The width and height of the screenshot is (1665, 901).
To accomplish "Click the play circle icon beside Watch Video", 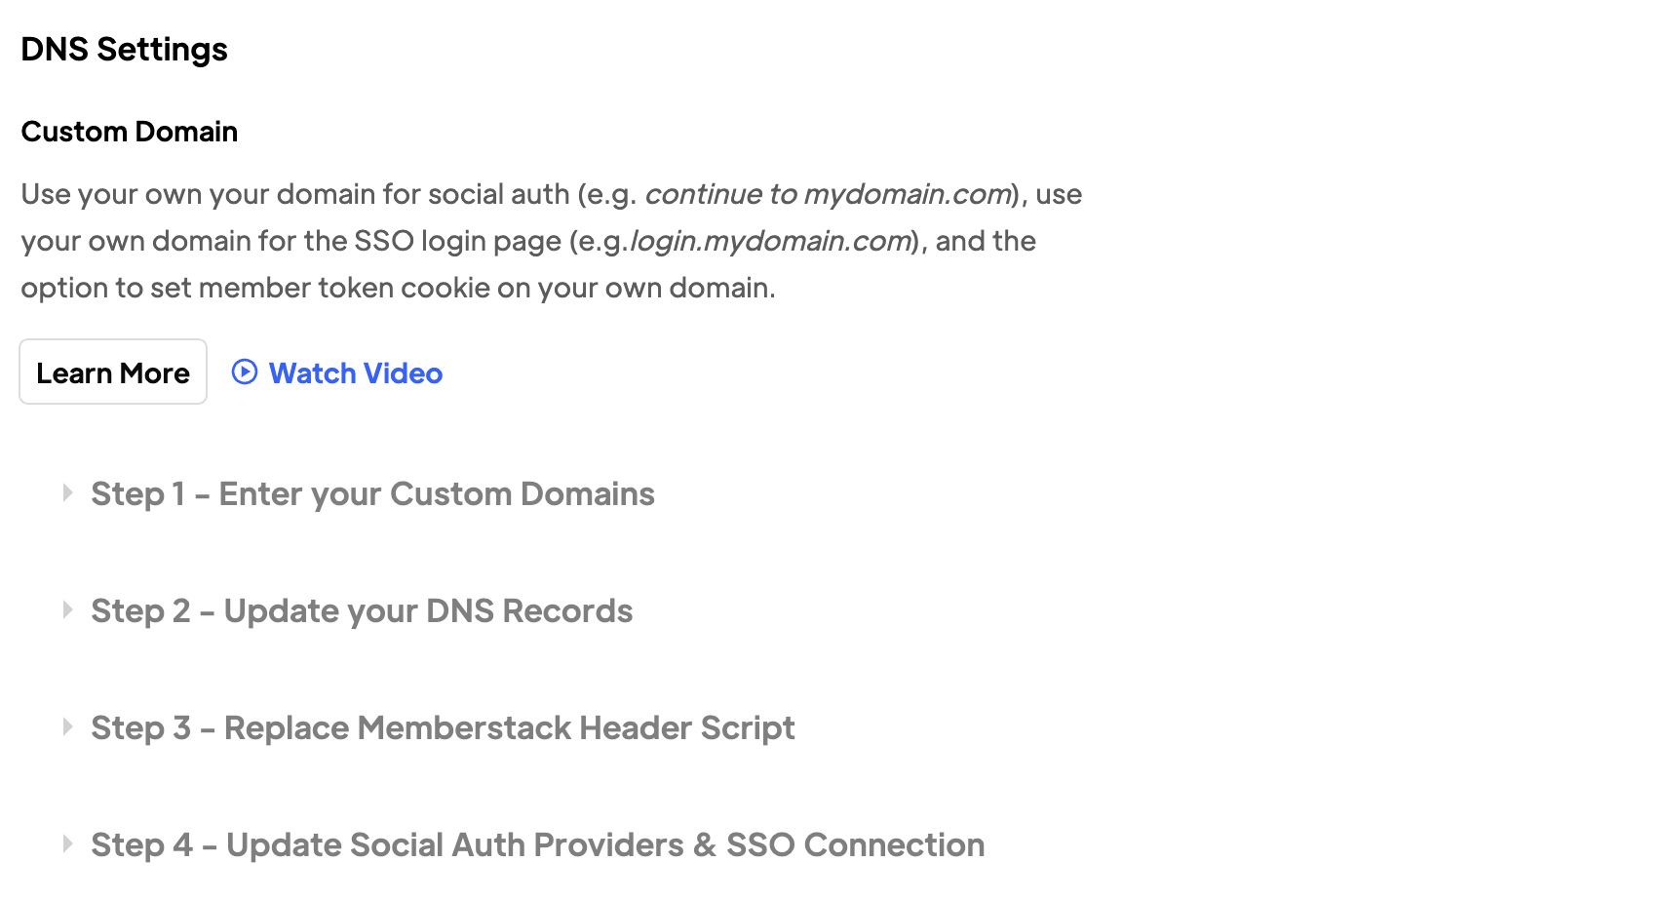I will pyautogui.click(x=244, y=372).
